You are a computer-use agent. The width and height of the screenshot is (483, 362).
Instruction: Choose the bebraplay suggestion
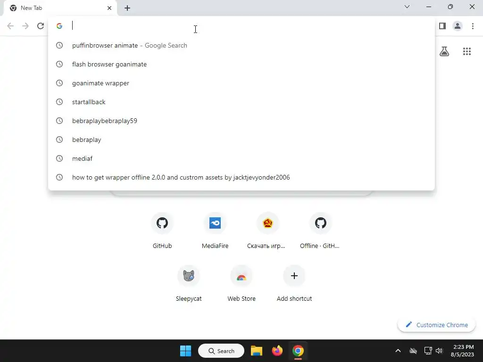coord(241,140)
